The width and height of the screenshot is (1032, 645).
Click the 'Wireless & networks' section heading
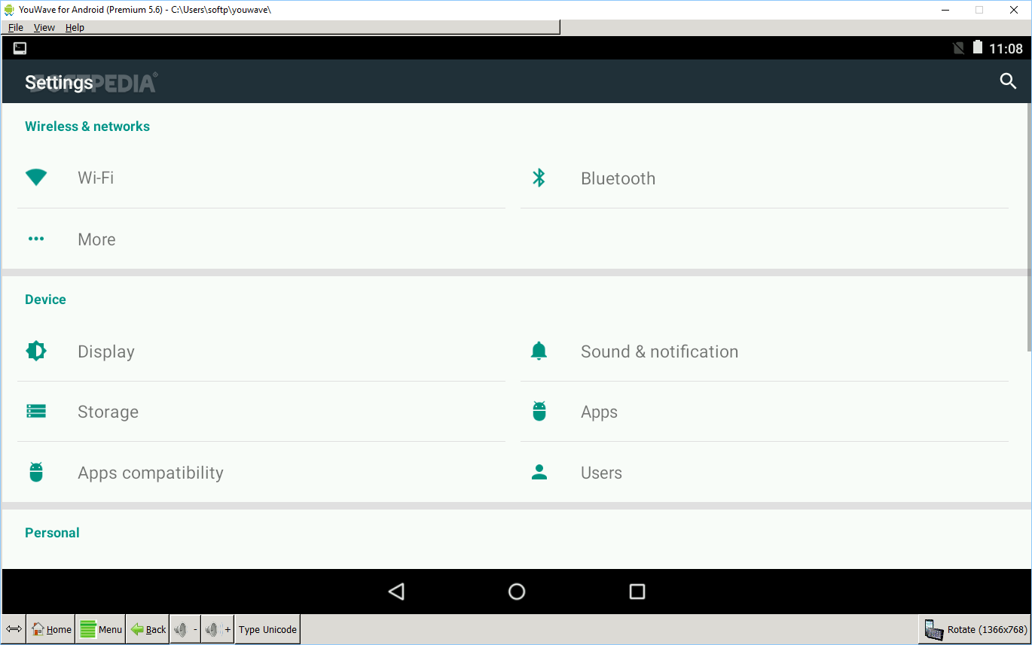coord(87,126)
